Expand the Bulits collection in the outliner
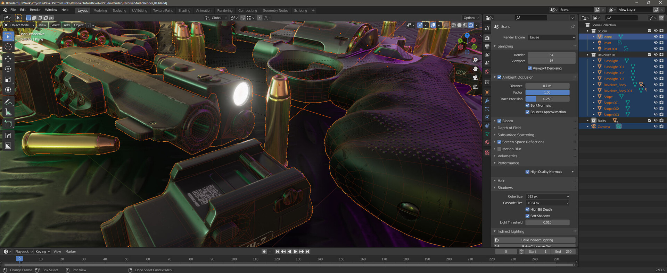667x273 pixels. tap(588, 121)
